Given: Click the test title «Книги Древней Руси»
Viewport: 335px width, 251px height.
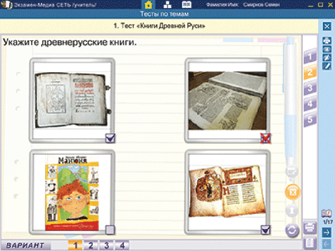Looking at the screenshot, I should pos(160,26).
